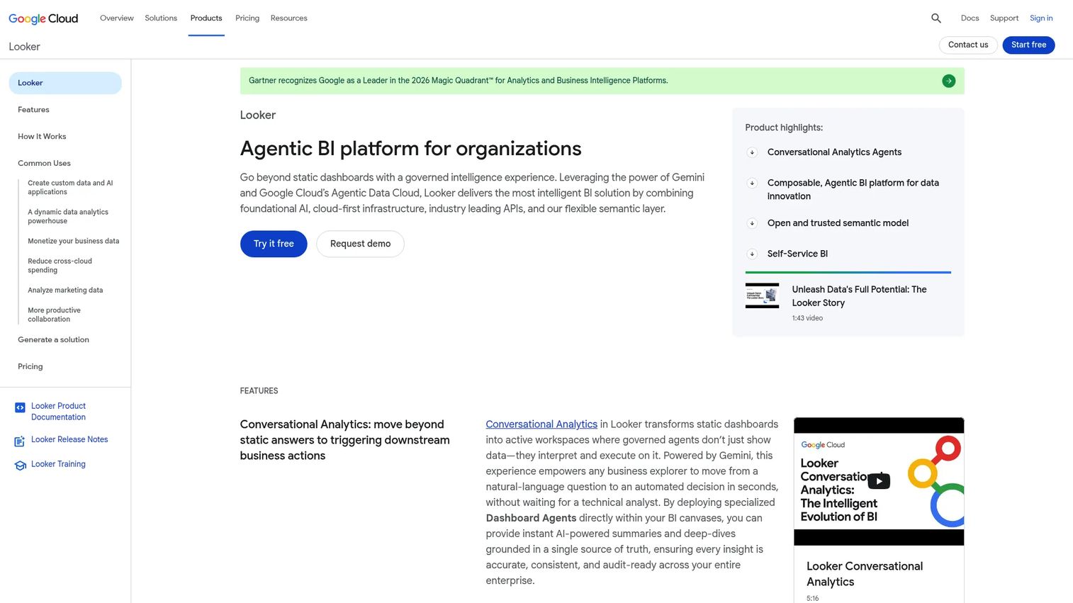The width and height of the screenshot is (1073, 603).
Task: Click the 1:43 video duration text
Action: pyautogui.click(x=807, y=318)
